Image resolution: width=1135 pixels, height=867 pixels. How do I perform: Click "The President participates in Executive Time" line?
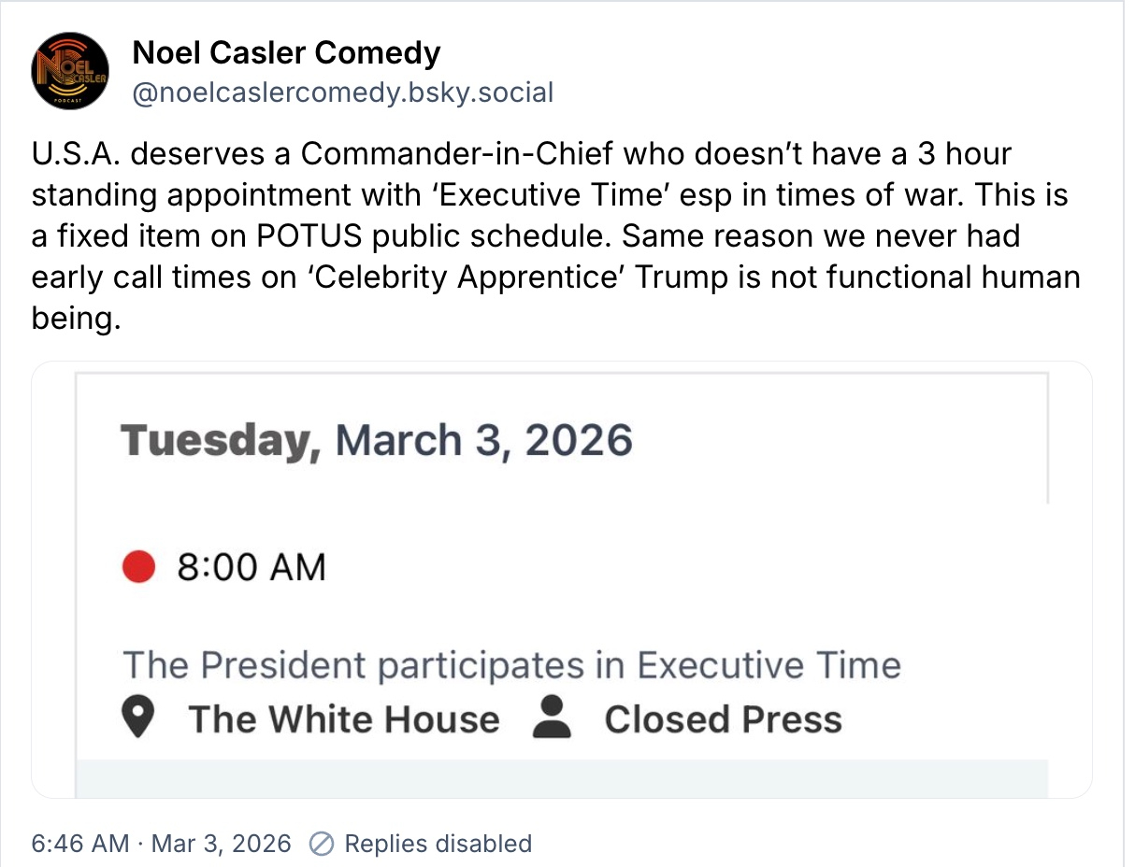[x=511, y=665]
